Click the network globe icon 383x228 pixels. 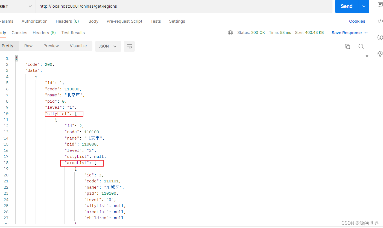coord(230,33)
